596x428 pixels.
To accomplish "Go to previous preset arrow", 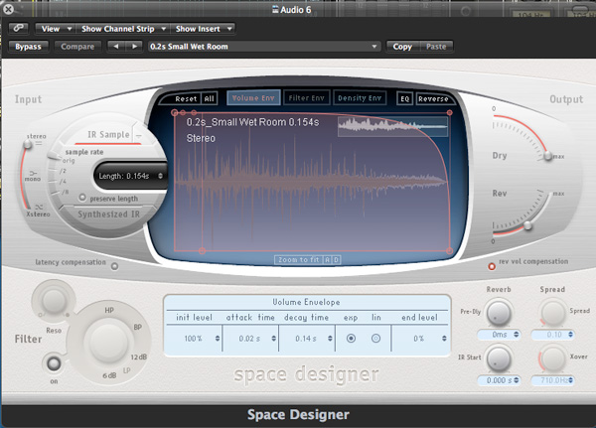I will pyautogui.click(x=116, y=47).
